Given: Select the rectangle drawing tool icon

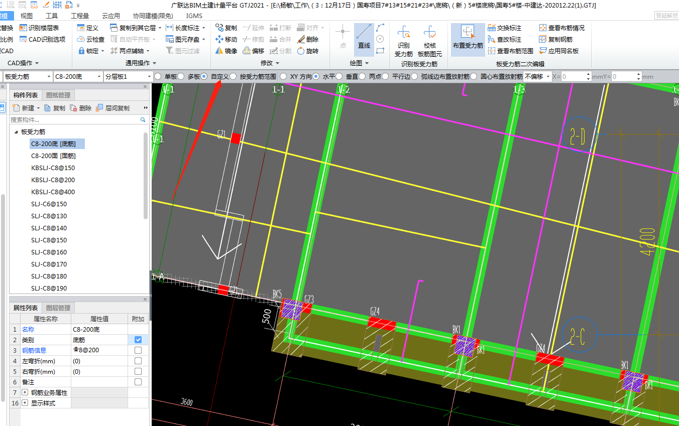Looking at the screenshot, I should (380, 51).
